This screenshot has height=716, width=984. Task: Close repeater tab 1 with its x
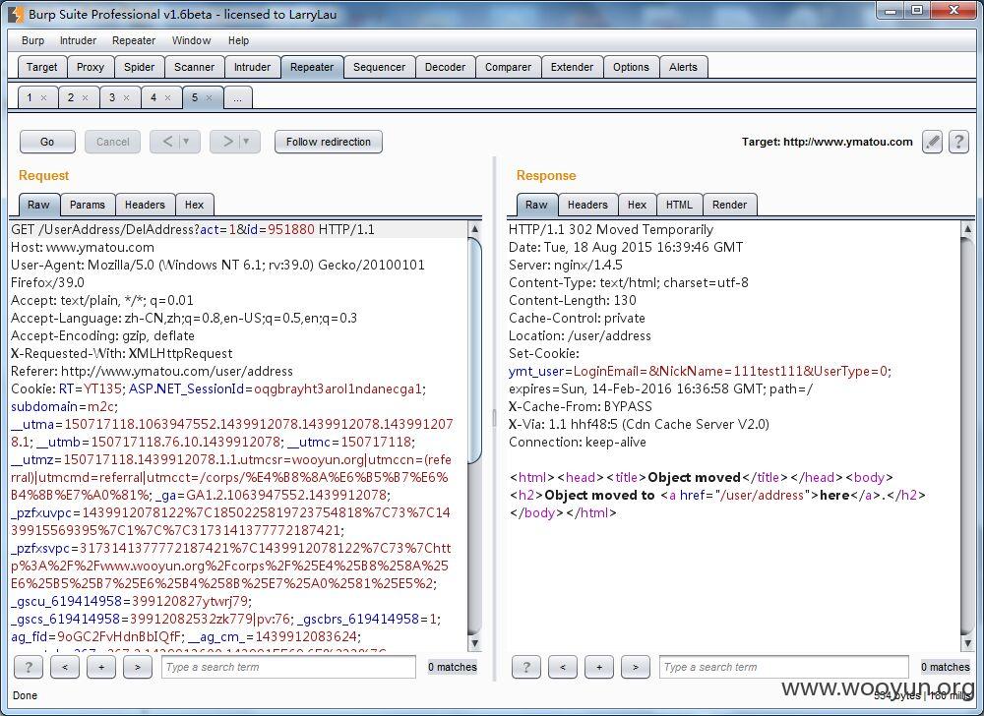43,97
